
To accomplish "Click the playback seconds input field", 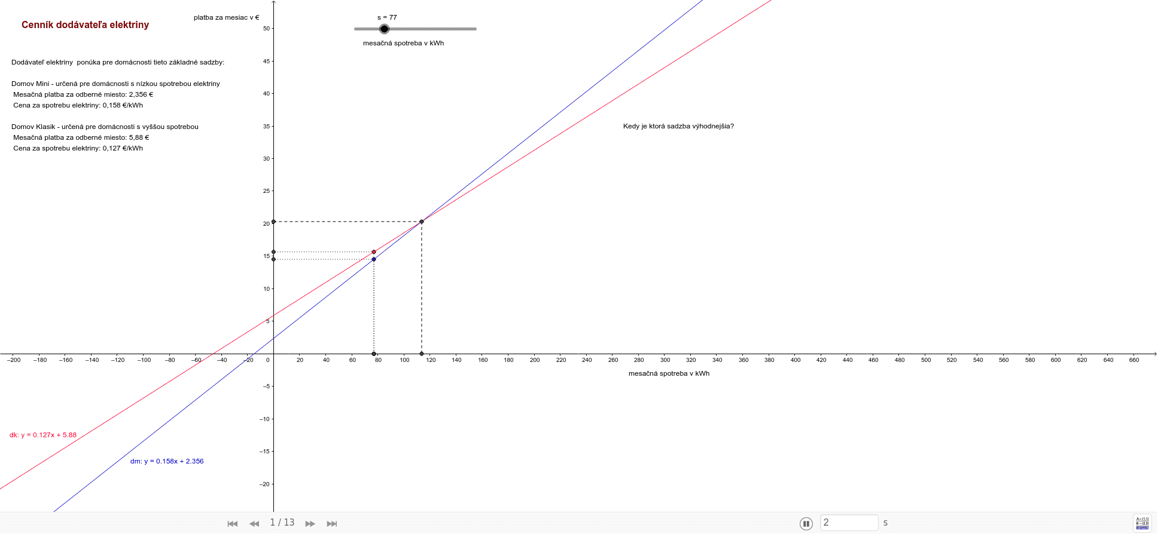I will click(849, 523).
